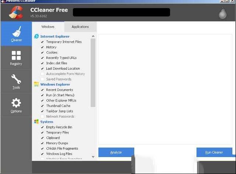The height and width of the screenshot is (174, 236).
Task: Toggle Memory Dumps checkbox
Action: (42, 143)
